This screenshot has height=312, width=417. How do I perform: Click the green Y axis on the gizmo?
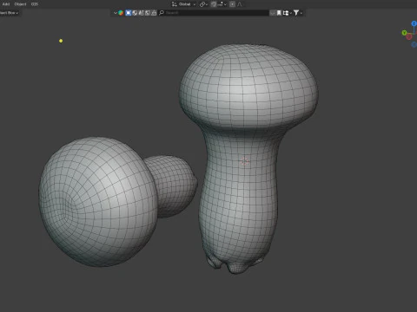(404, 33)
